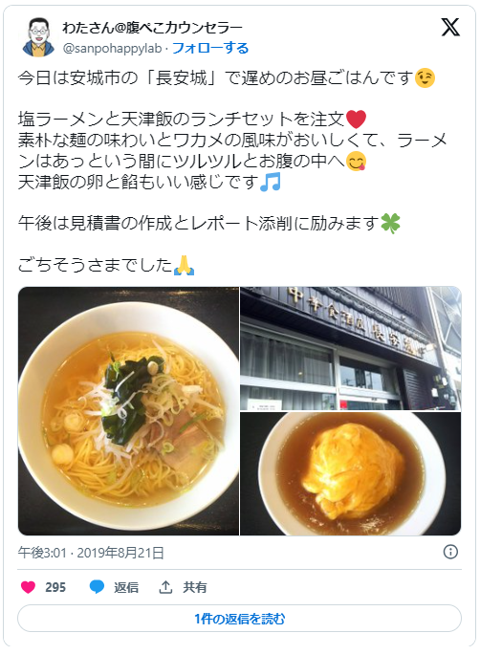Click the reply speech bubble icon
The height and width of the screenshot is (655, 480).
click(x=97, y=587)
